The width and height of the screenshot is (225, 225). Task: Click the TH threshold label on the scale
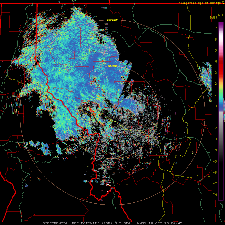215,195
